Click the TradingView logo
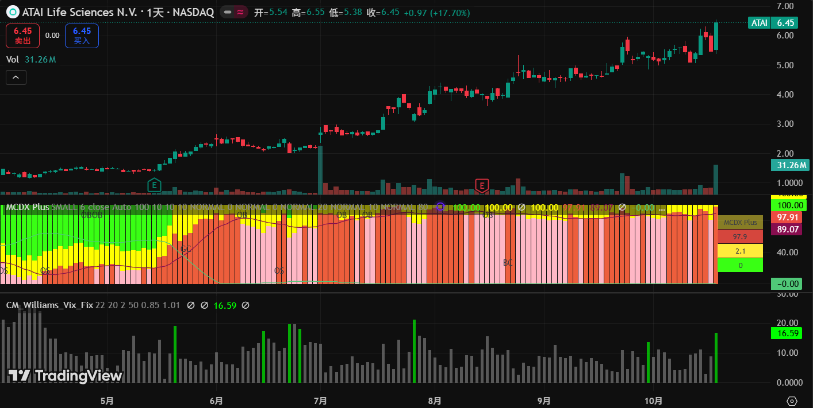Image resolution: width=813 pixels, height=408 pixels. (65, 376)
